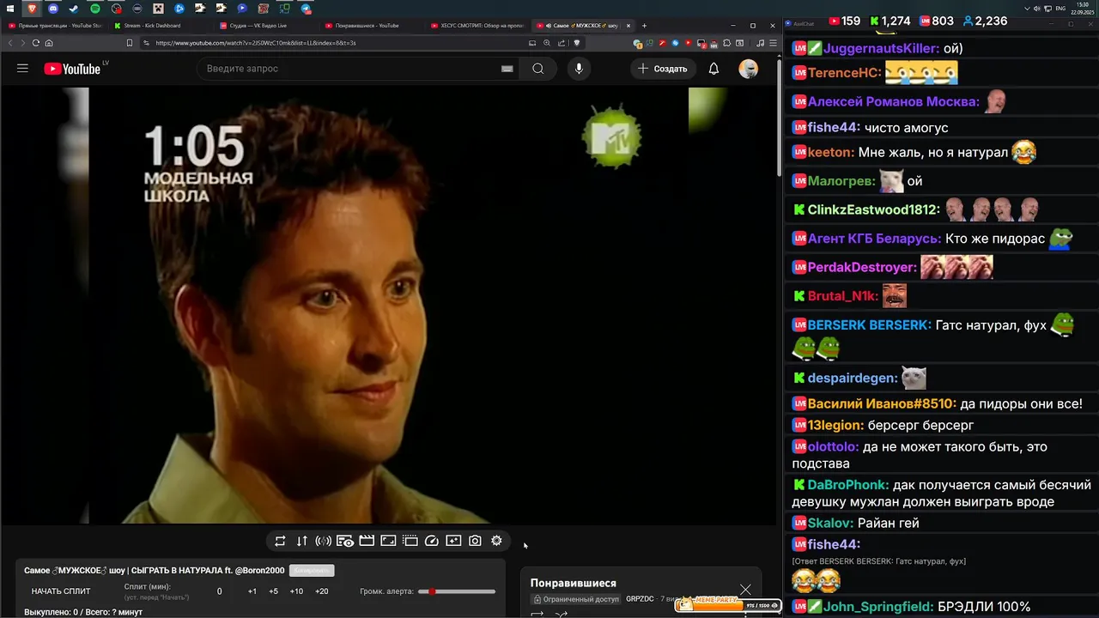The image size is (1099, 618).
Task: Open the YouTube account avatar menu
Action: tap(749, 69)
